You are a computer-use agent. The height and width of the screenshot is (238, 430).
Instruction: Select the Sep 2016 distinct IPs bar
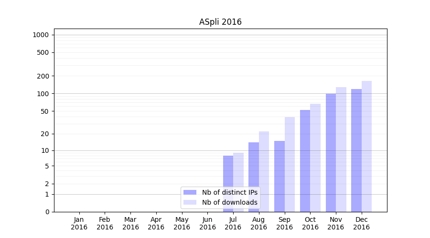pos(279,176)
